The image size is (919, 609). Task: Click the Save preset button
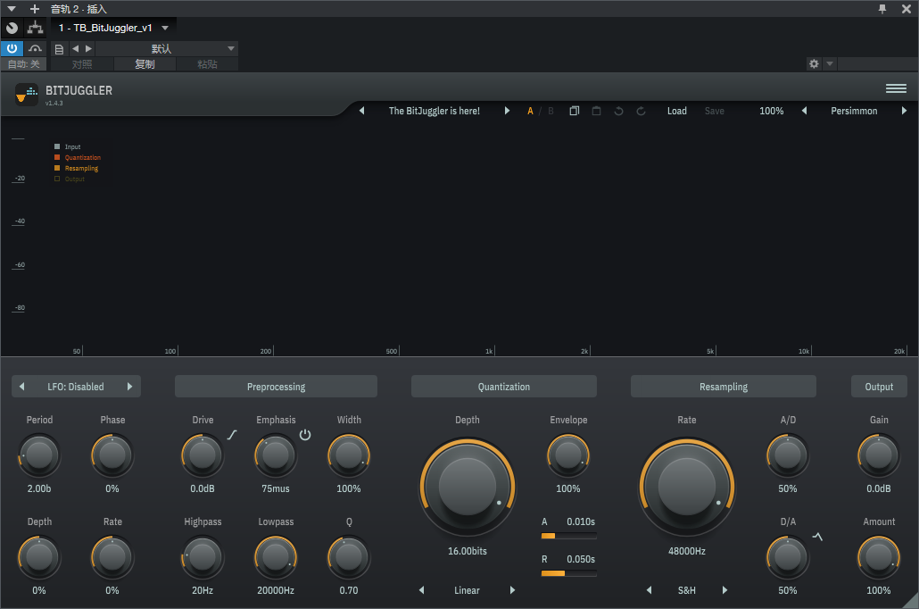[715, 111]
